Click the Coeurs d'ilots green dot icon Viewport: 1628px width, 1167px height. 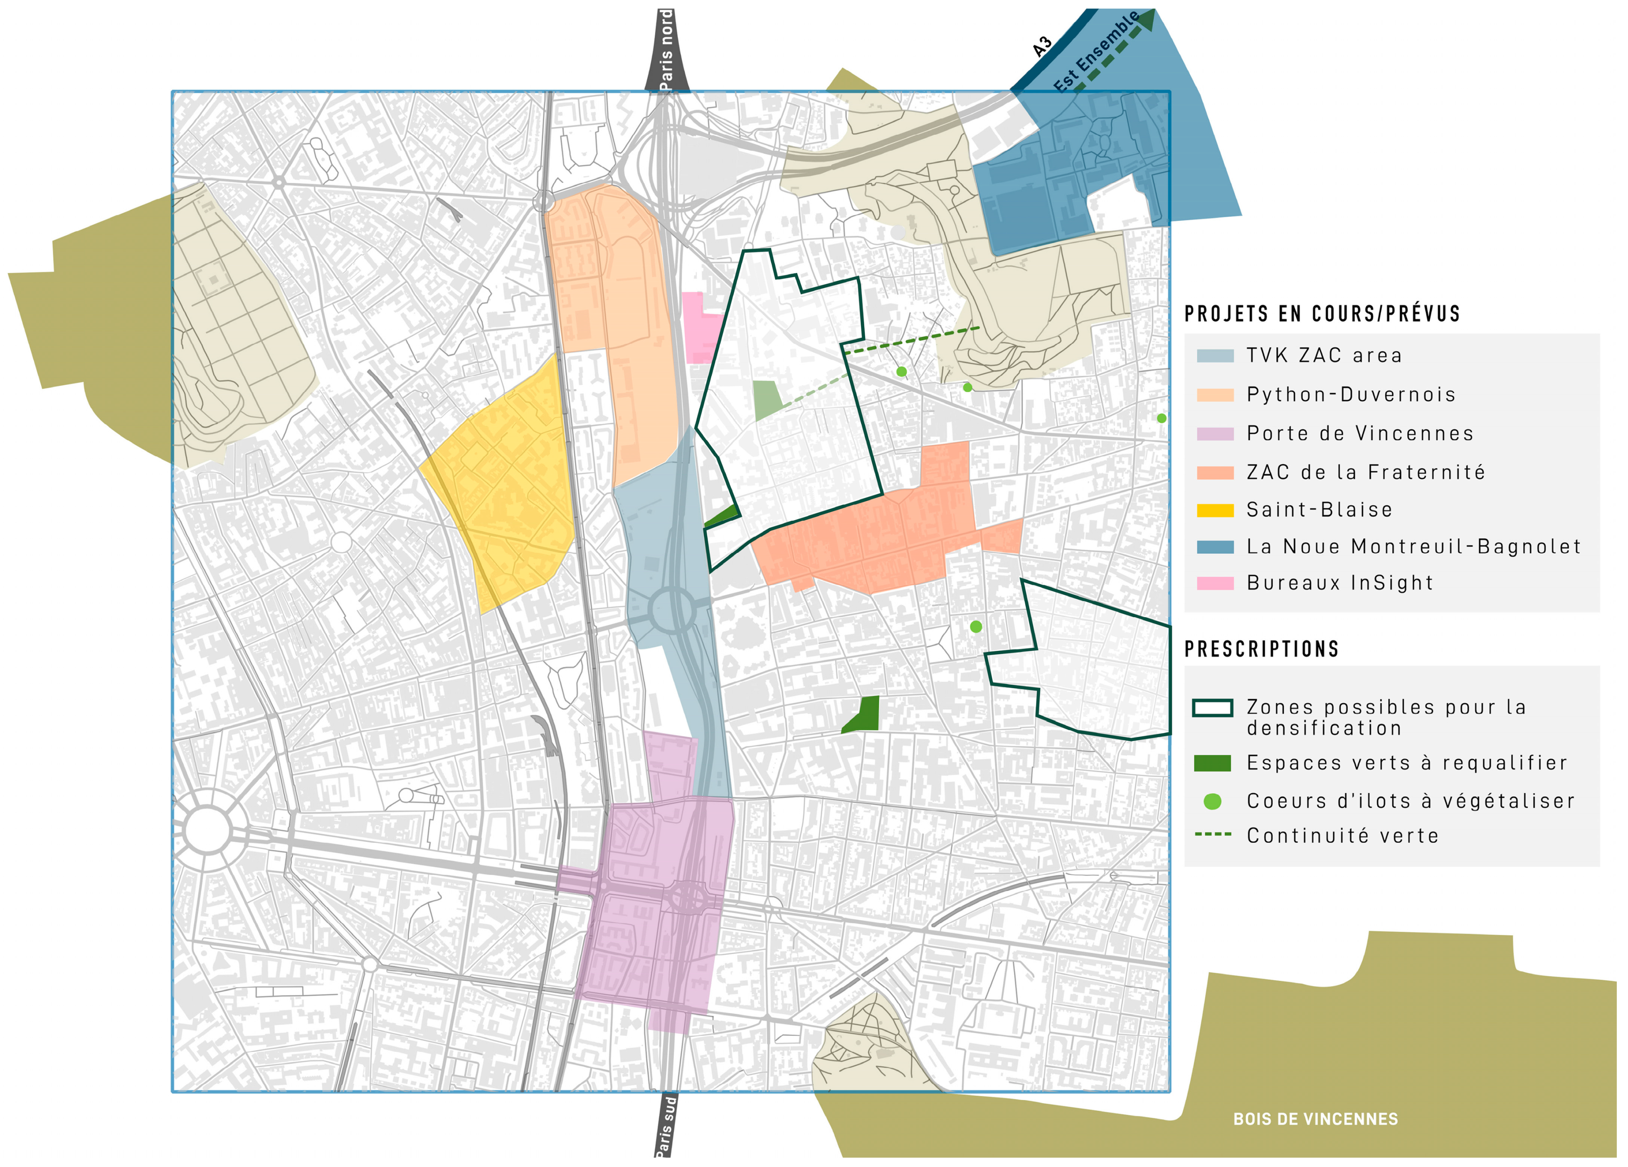[x=1212, y=801]
